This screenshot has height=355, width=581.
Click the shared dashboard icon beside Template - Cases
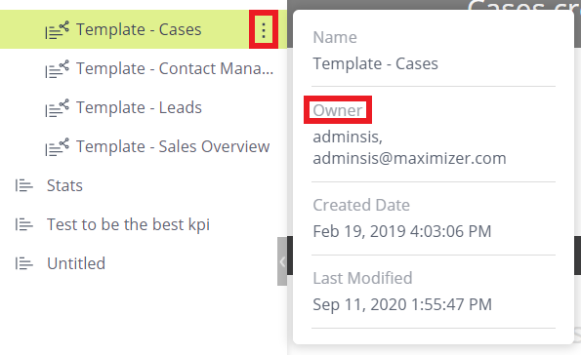pyautogui.click(x=57, y=30)
